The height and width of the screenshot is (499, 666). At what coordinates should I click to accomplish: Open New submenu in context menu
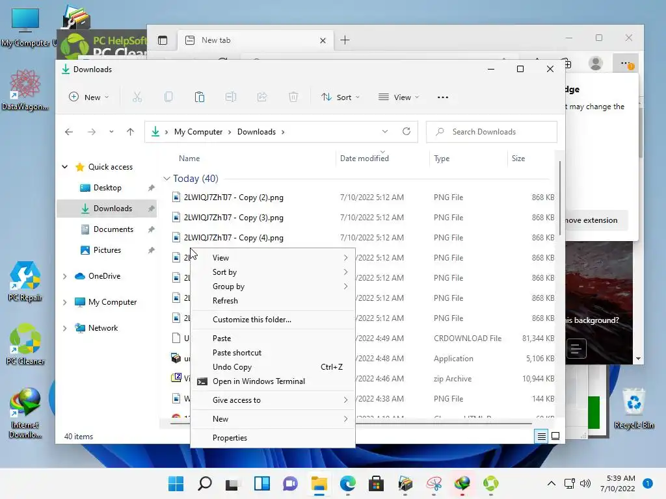point(273,419)
